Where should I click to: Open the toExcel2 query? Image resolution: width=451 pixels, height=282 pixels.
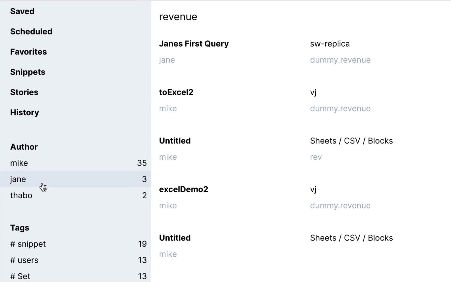[x=176, y=92]
